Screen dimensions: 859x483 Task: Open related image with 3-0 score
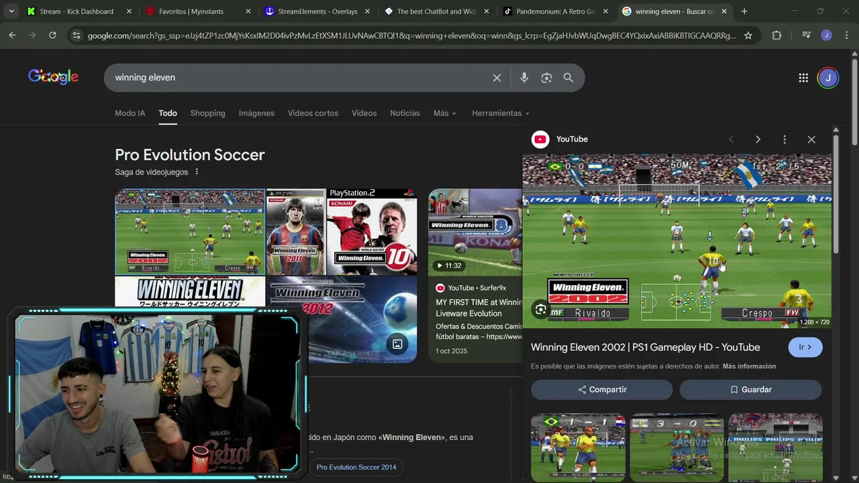pyautogui.click(x=676, y=447)
